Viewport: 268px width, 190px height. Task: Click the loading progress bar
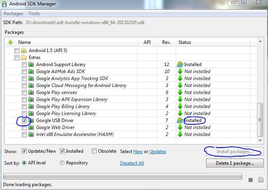point(123,176)
